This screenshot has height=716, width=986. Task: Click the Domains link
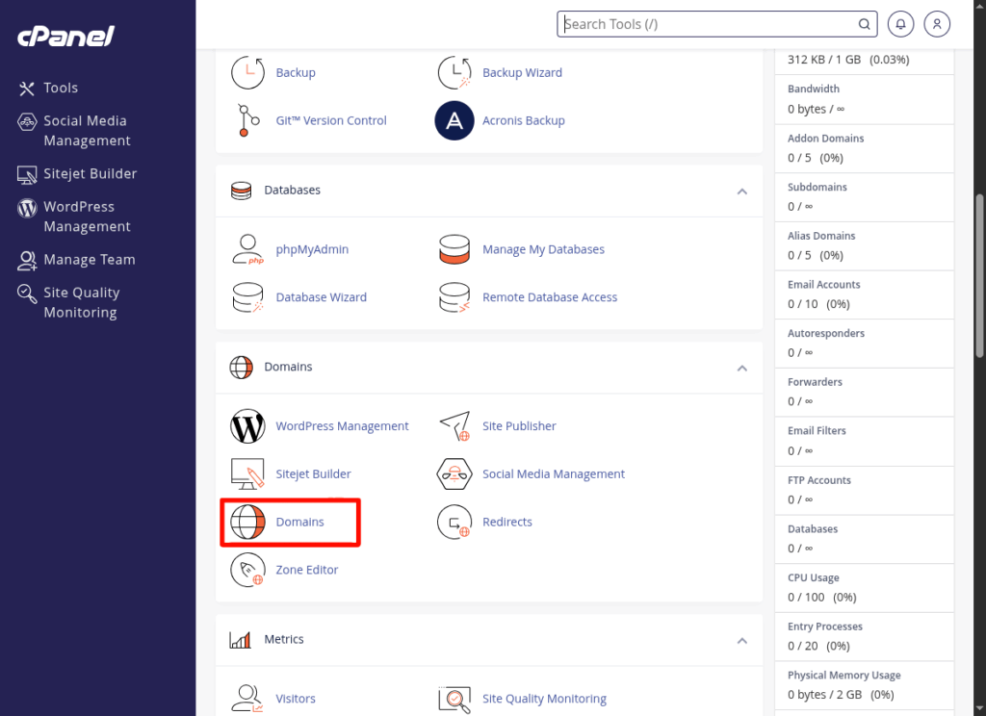pyautogui.click(x=299, y=522)
